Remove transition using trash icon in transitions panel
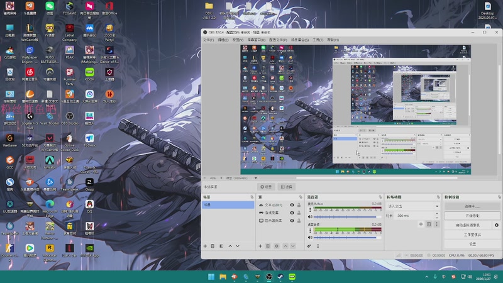Screen dimensions: 503x283 coord(429,224)
